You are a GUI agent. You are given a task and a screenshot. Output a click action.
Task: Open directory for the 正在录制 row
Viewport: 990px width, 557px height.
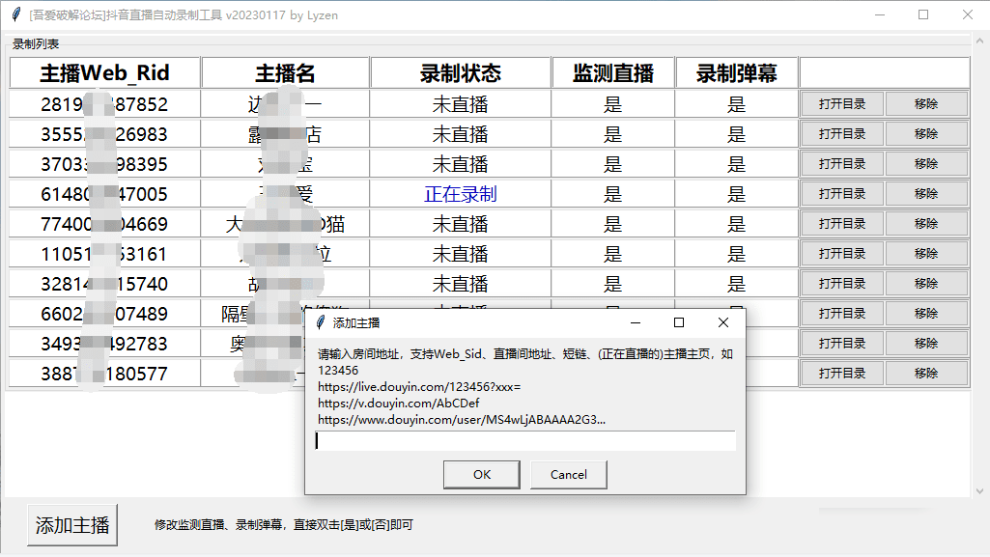(841, 194)
